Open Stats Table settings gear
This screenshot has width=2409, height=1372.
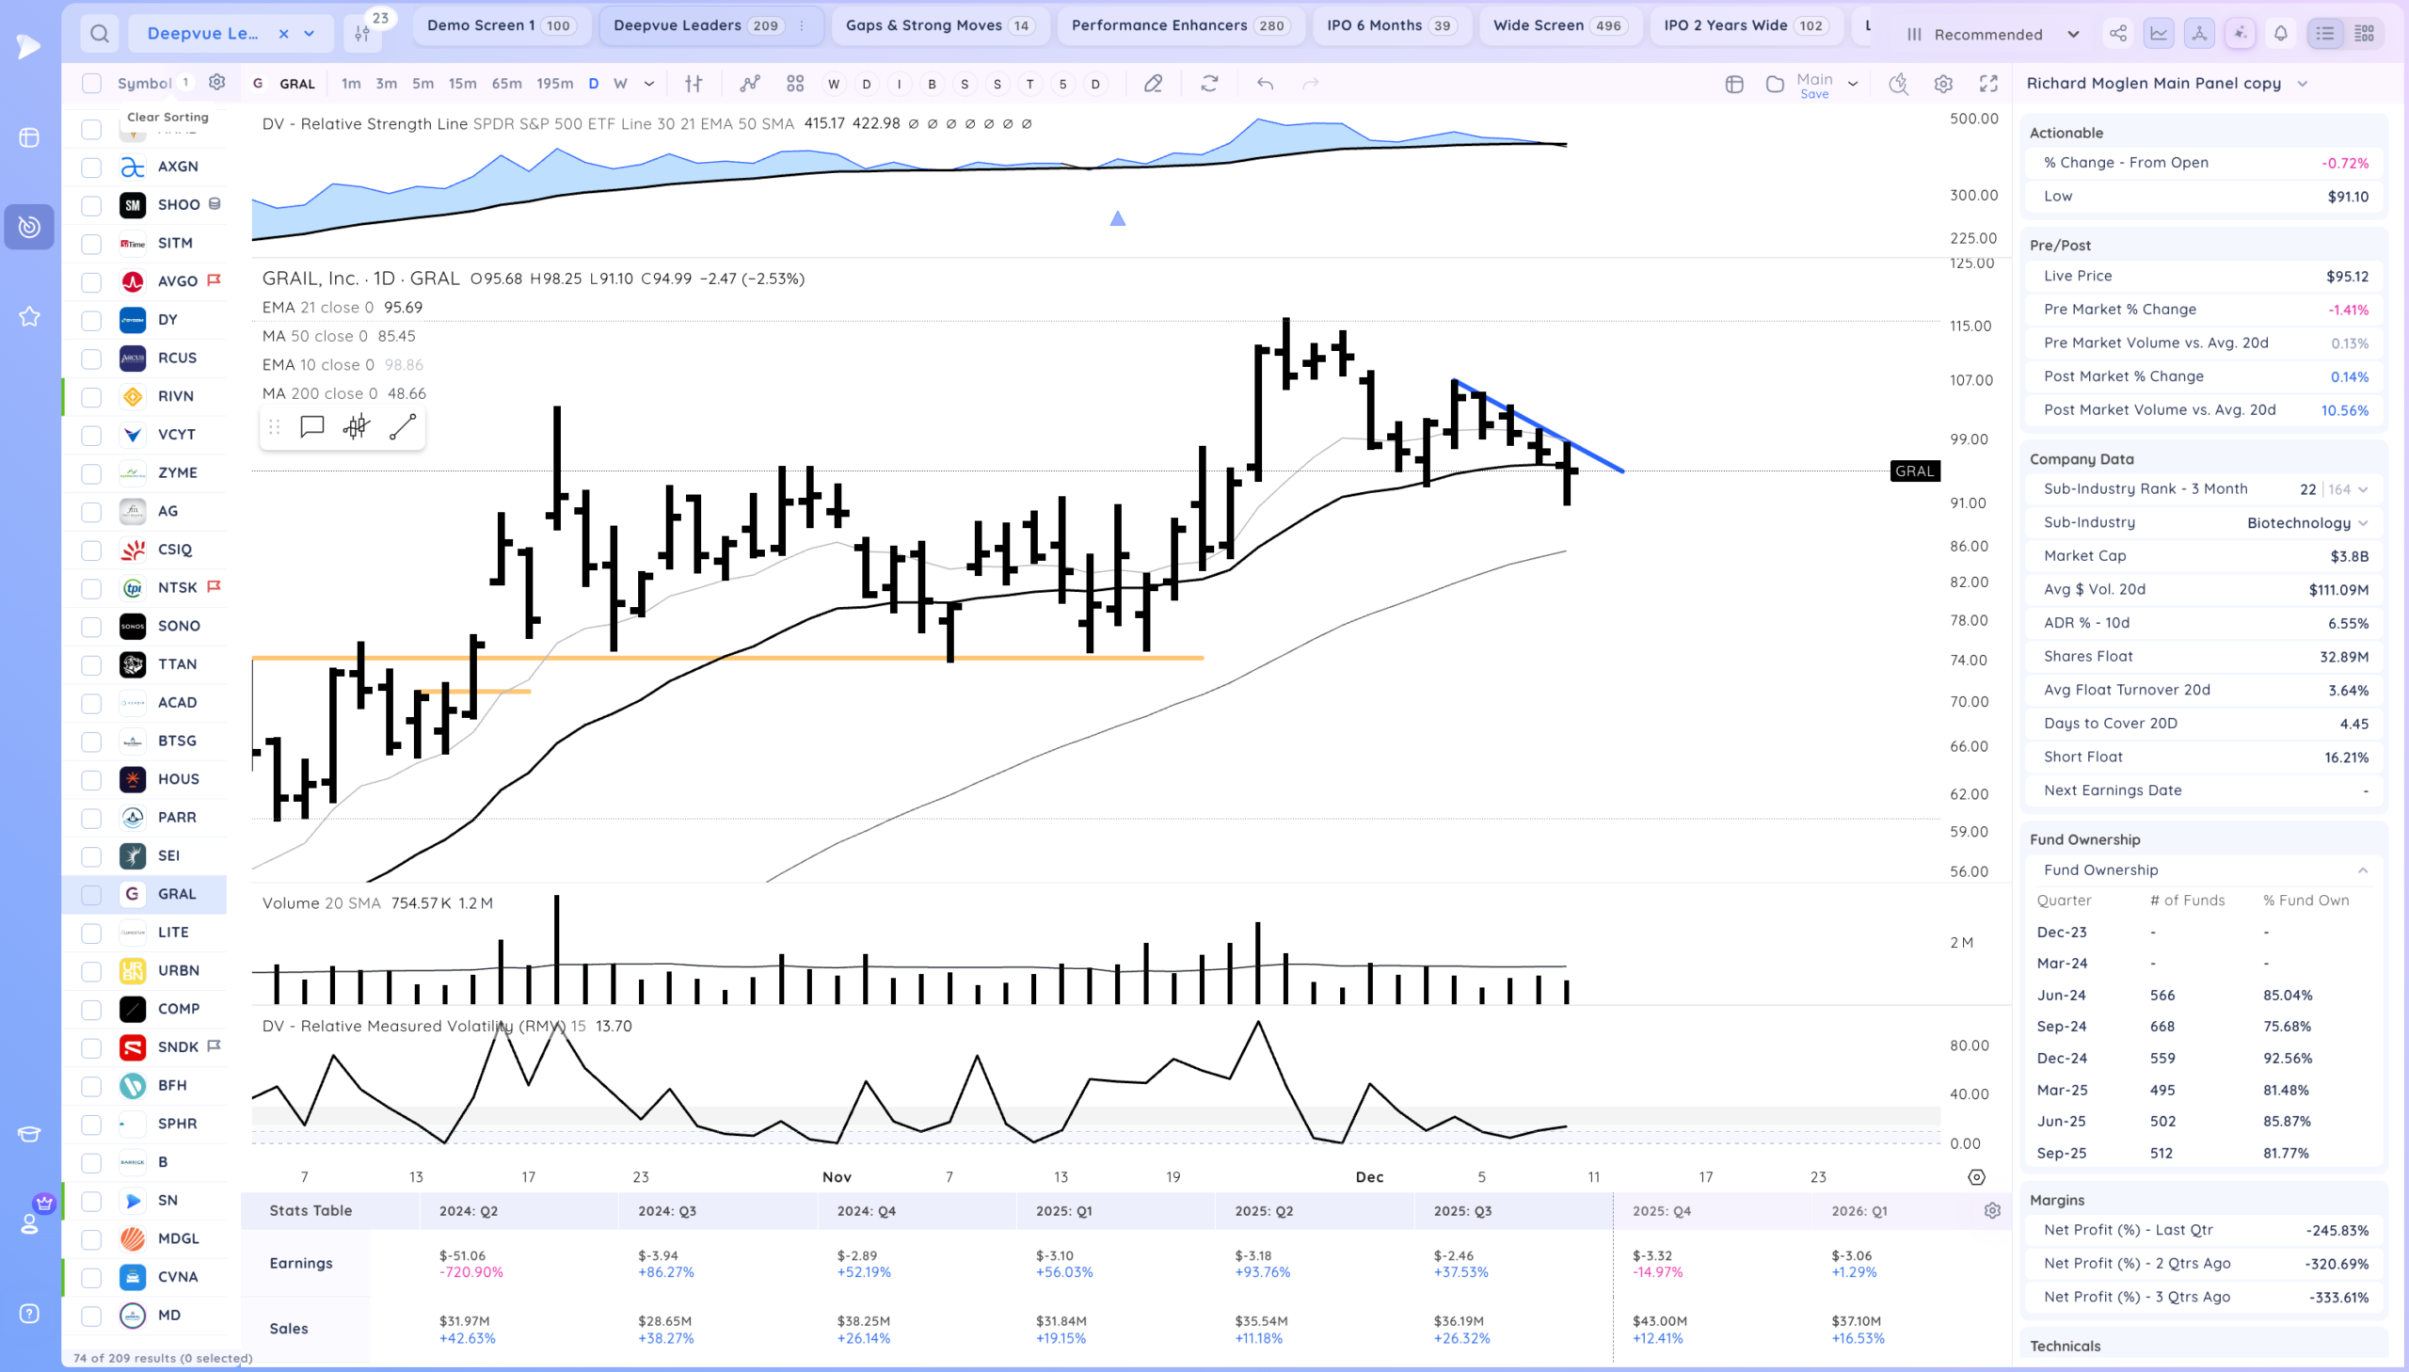[1991, 1211]
